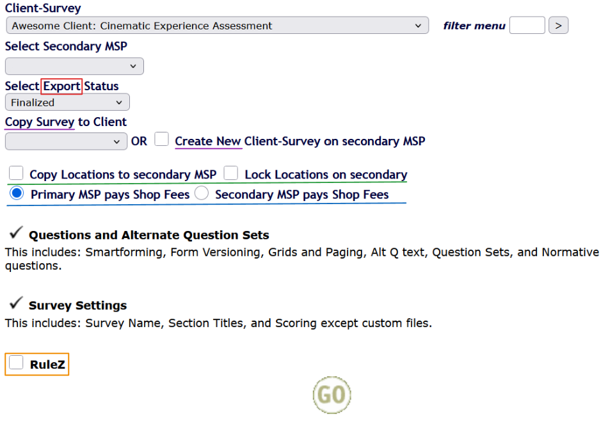The height and width of the screenshot is (423, 601).
Task: Enable Lock Locations on secondary checkbox
Action: pos(231,173)
